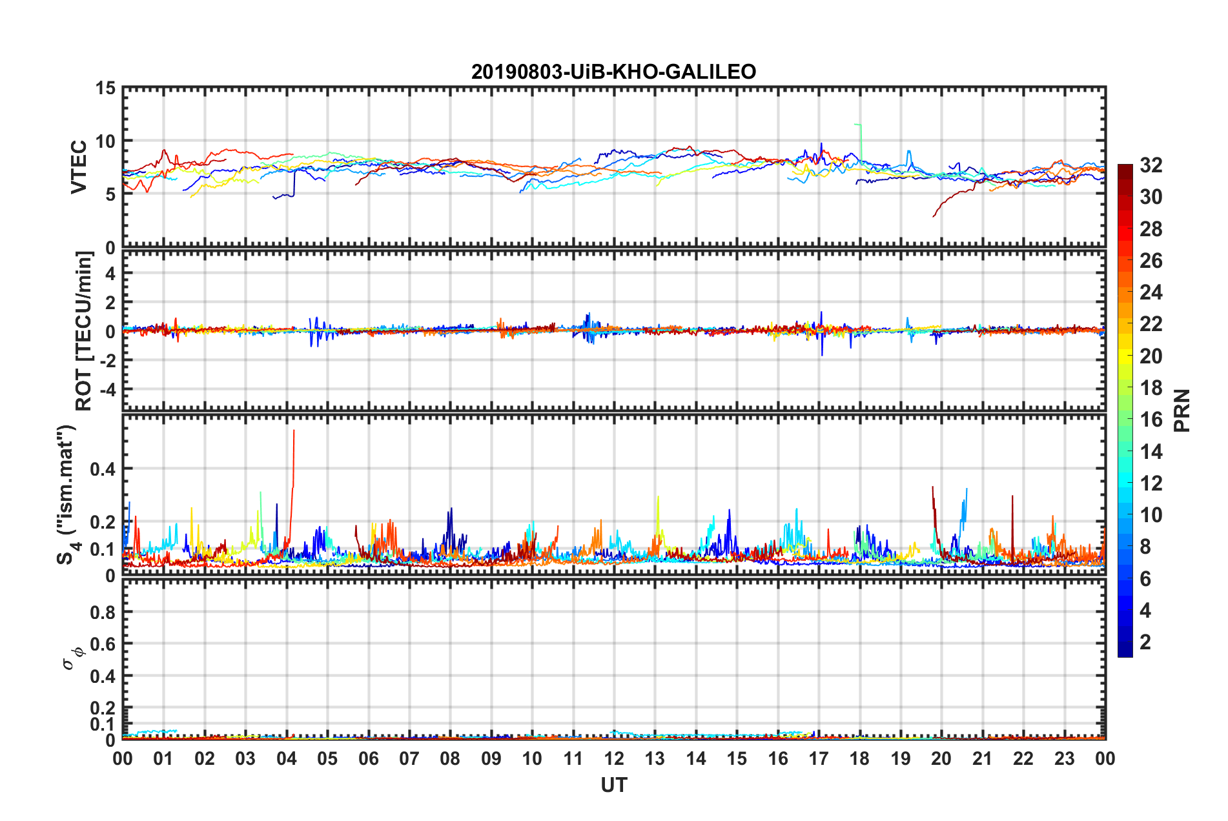Screen dimensions: 1228x821
Task: Click the colorbar tick label 26
Action: [x=1151, y=261]
